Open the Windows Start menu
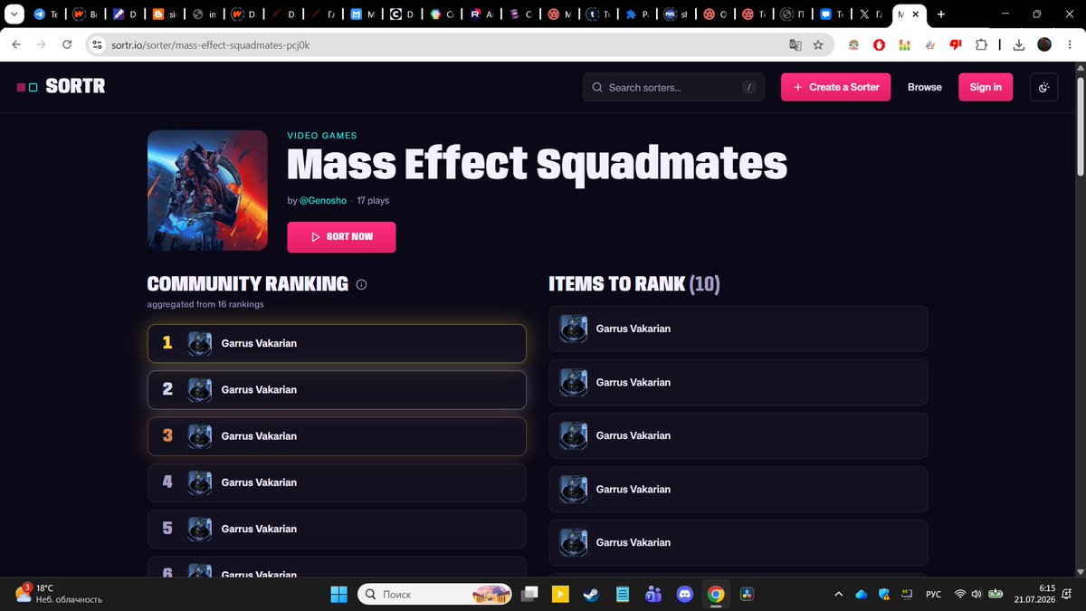This screenshot has width=1086, height=611. pyautogui.click(x=338, y=594)
